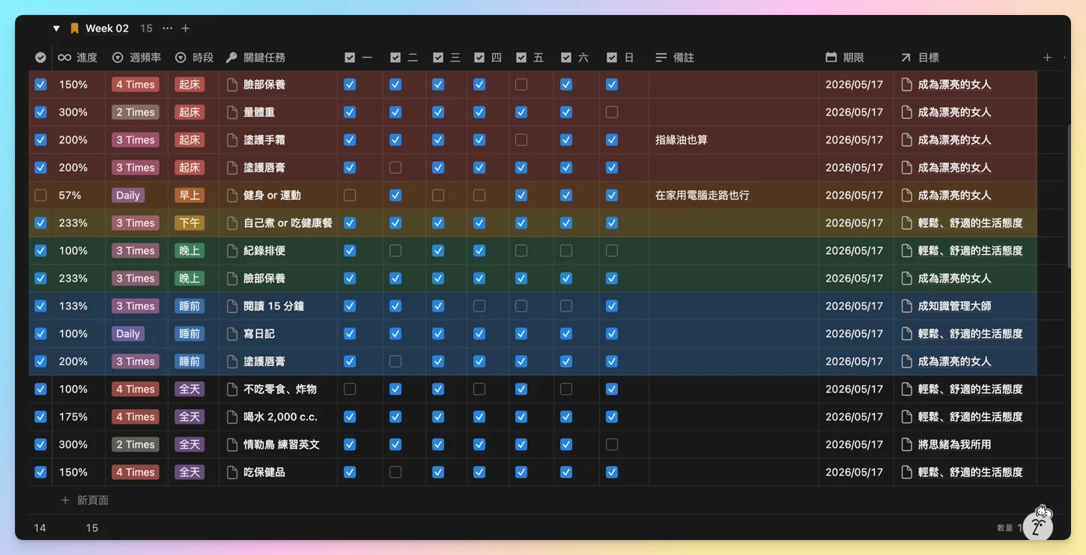Select the 早上 tag in 健身 row

[x=189, y=195]
